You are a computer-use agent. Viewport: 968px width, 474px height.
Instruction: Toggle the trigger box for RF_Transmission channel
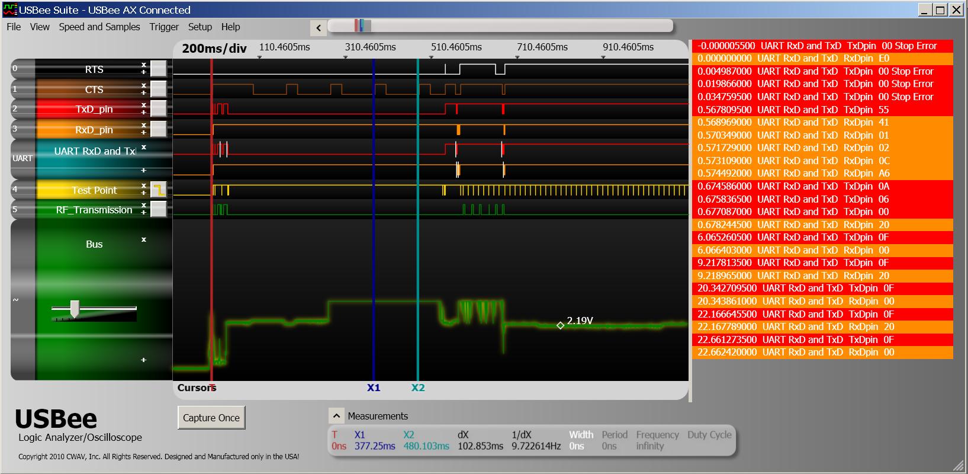(x=158, y=209)
